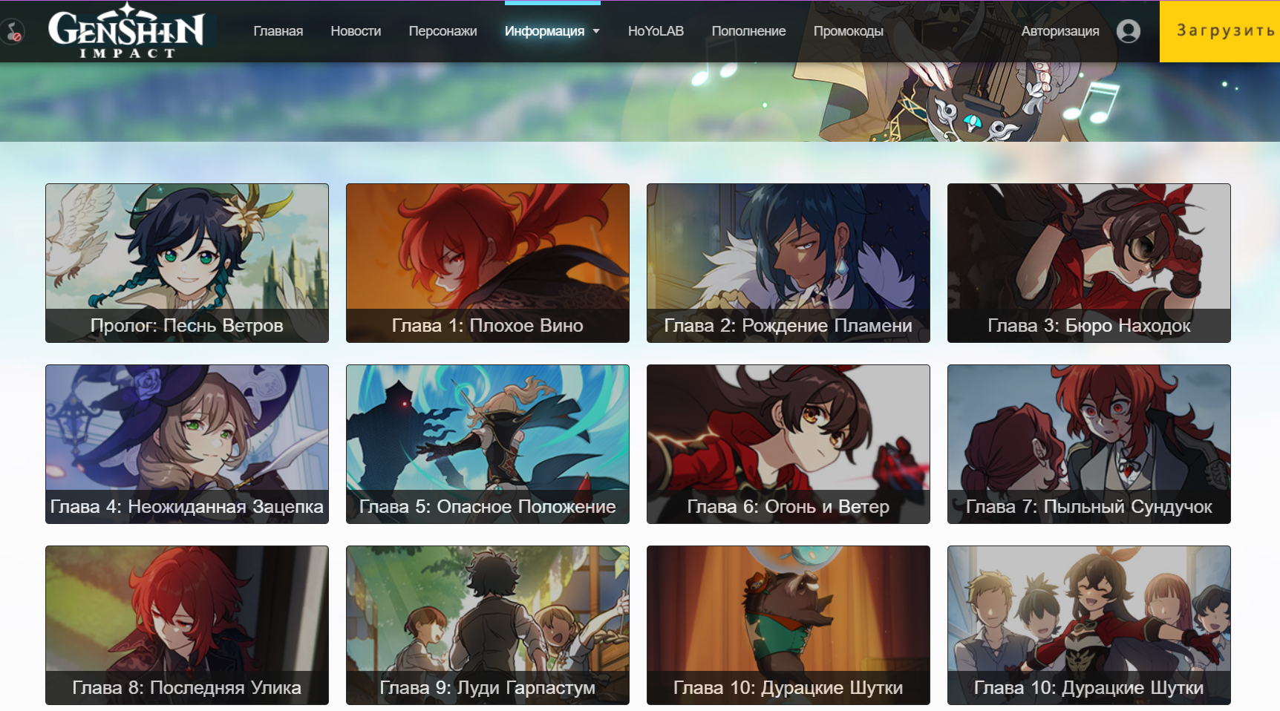Image resolution: width=1280 pixels, height=711 pixels.
Task: Select the Информация menu item
Action: [x=544, y=31]
